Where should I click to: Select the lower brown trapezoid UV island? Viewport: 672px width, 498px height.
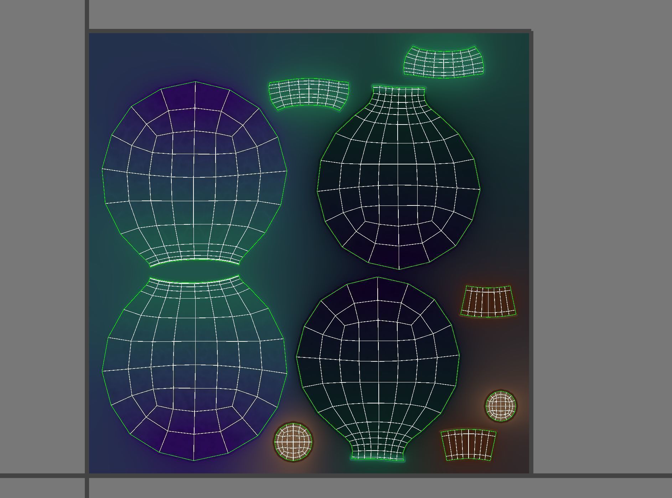click(x=469, y=445)
